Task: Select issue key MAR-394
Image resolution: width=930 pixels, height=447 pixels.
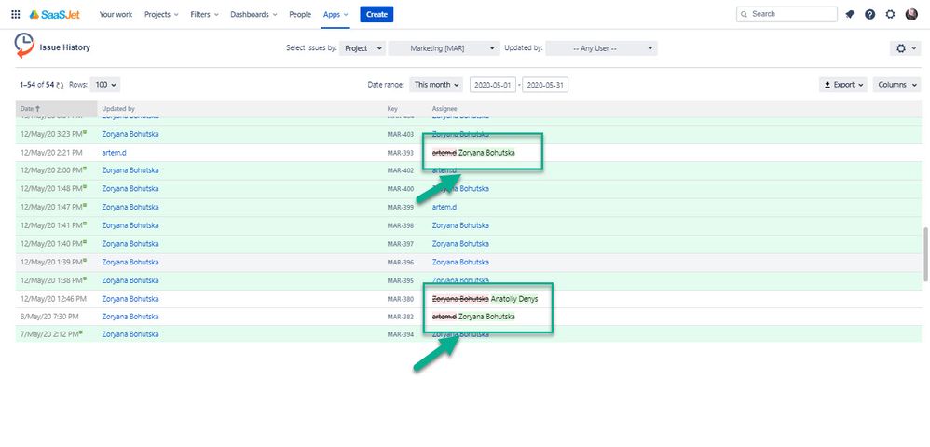Action: point(401,334)
